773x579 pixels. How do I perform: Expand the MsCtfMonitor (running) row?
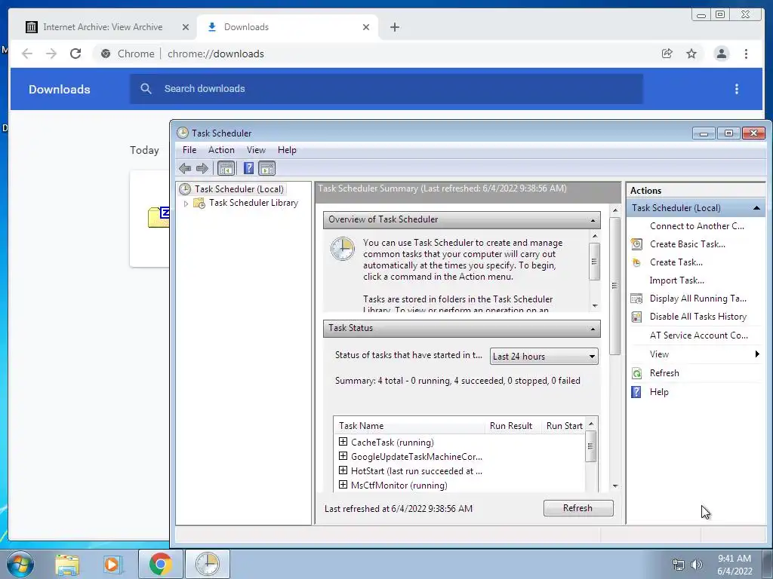(x=343, y=485)
